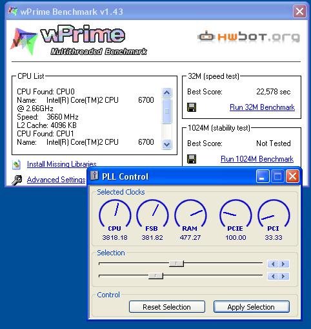This screenshot has height=329, width=311.
Task: Click the floppy disk save icon under 32M speed test
Action: 192,107
